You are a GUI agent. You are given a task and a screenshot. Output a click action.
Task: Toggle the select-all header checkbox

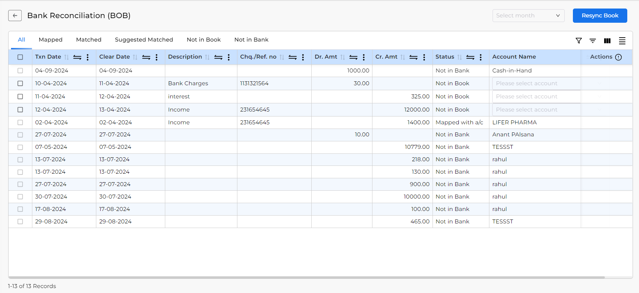pyautogui.click(x=20, y=57)
